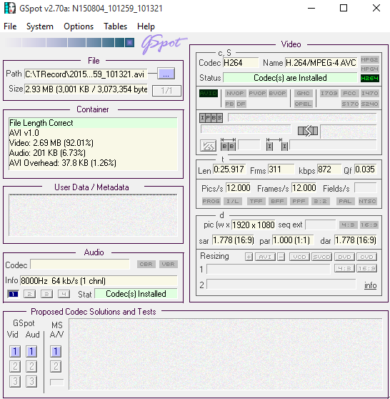Click the MPG4 indicator icon
Viewport: 390px width, 399px height.
tap(370, 69)
